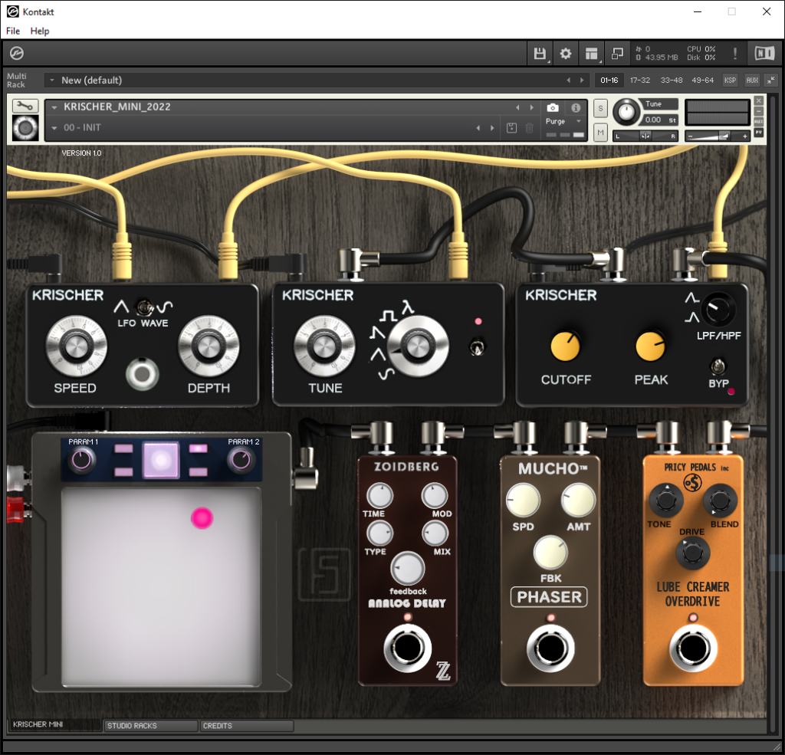Click the Kontakt logo in the toolbar

tap(17, 53)
